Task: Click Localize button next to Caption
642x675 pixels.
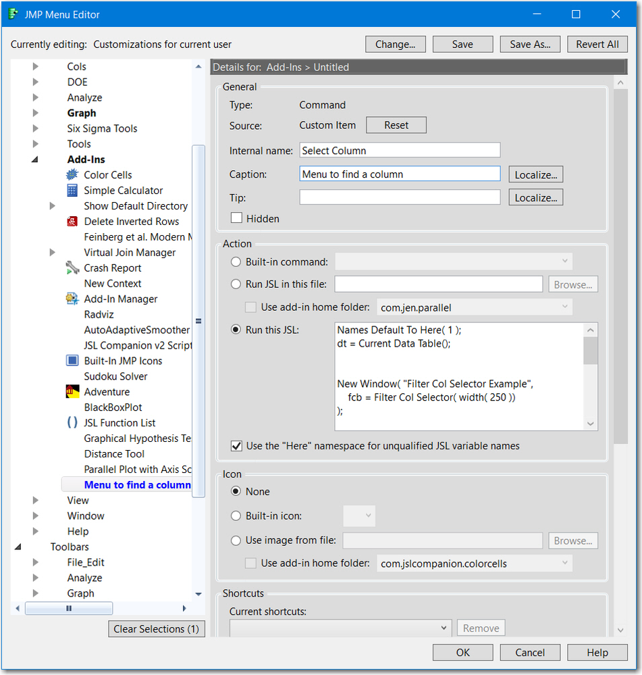Action: [536, 174]
